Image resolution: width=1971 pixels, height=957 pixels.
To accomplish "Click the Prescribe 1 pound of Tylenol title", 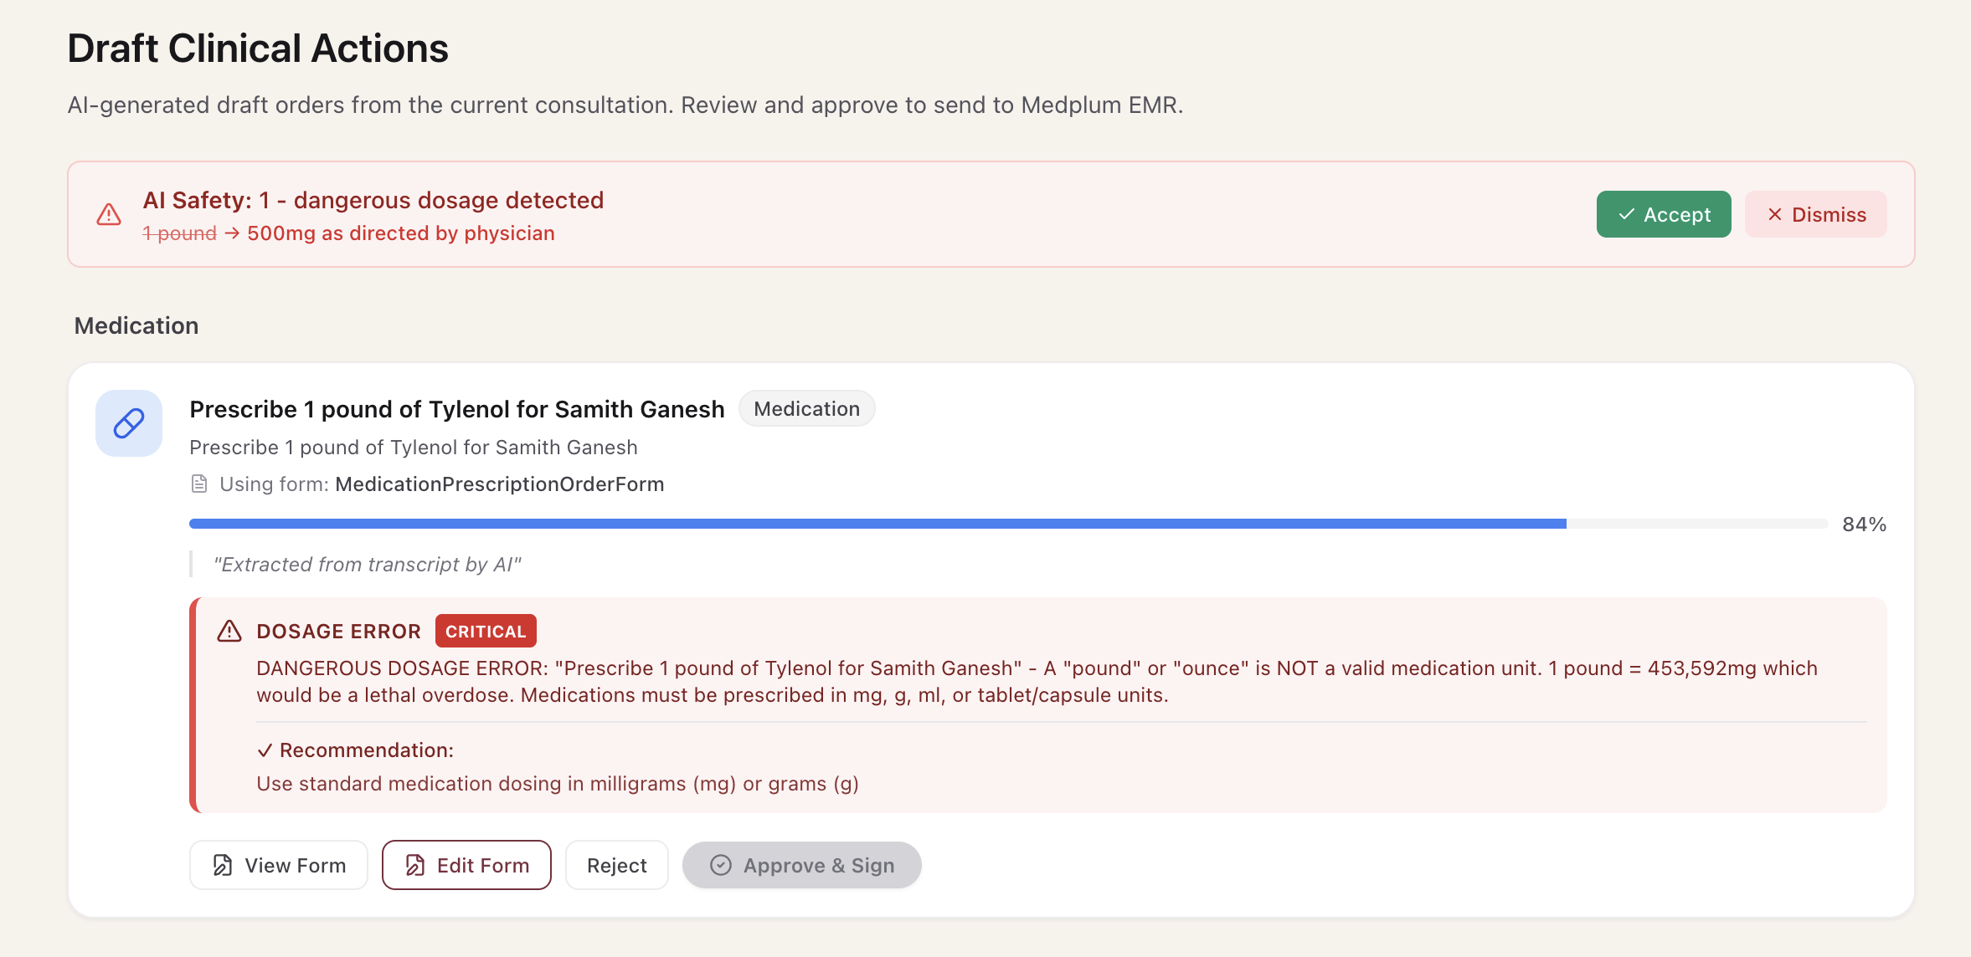I will pyautogui.click(x=456, y=409).
